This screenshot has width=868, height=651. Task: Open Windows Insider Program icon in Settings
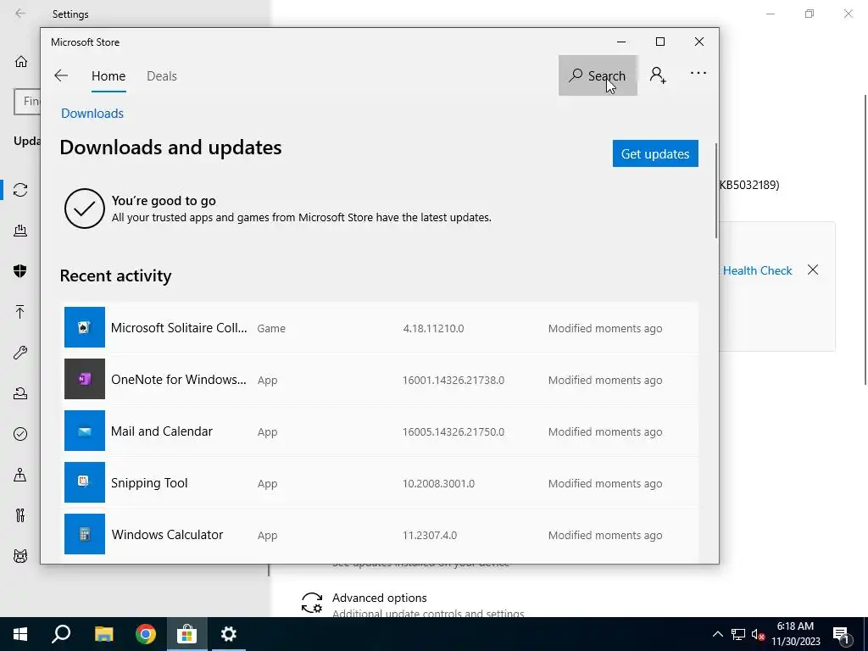[20, 556]
